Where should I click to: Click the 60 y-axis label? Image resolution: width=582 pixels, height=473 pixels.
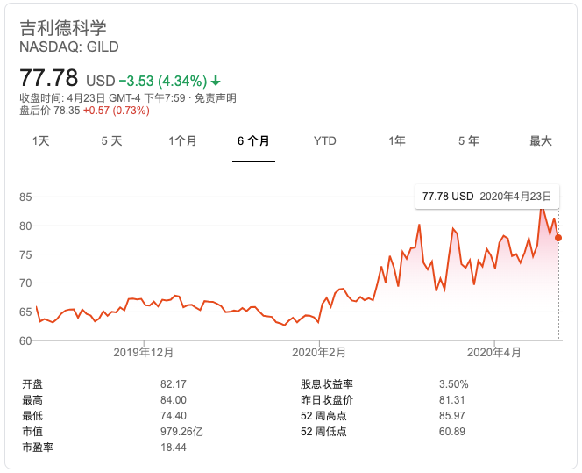[25, 340]
